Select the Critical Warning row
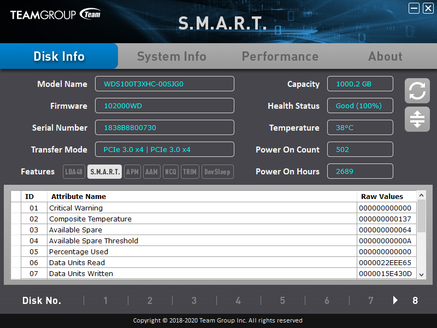437x328 pixels. [x=214, y=208]
